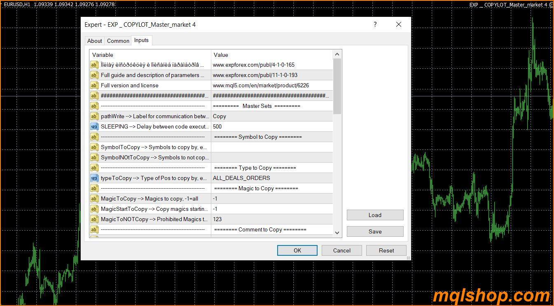Click the 123 integer icon beside SLEEPING
This screenshot has height=306, width=554.
94,126
